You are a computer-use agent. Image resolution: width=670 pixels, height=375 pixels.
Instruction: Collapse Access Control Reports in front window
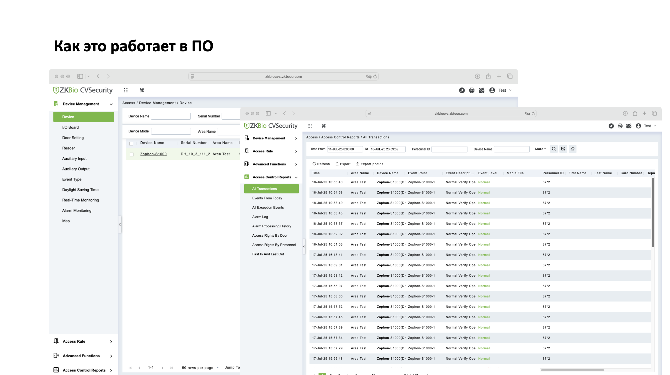point(296,177)
